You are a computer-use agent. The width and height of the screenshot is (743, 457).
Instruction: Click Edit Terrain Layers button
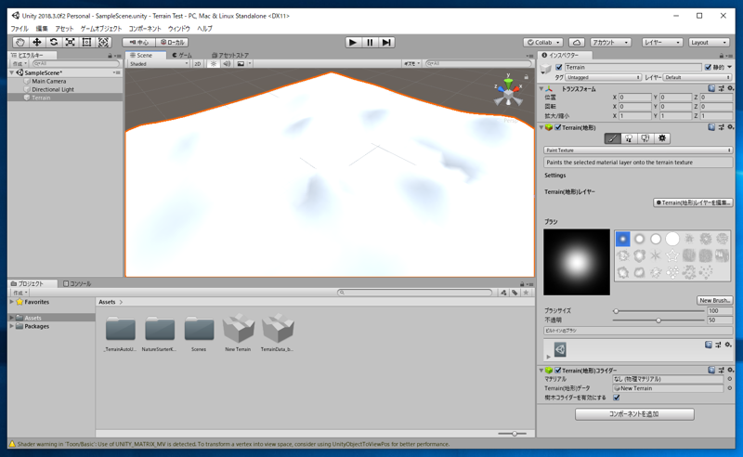coord(693,202)
